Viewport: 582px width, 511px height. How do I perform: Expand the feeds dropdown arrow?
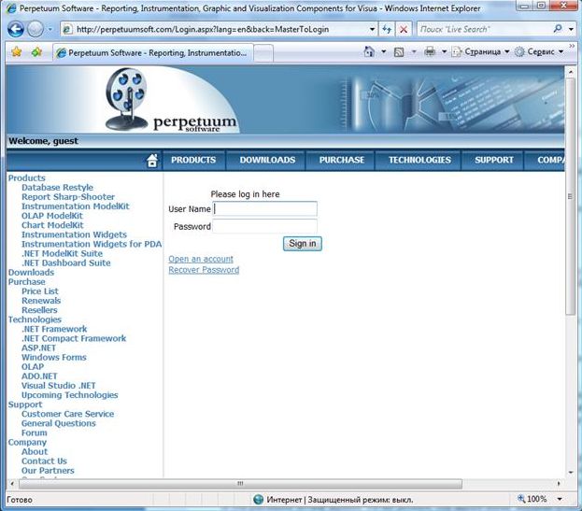pos(414,51)
